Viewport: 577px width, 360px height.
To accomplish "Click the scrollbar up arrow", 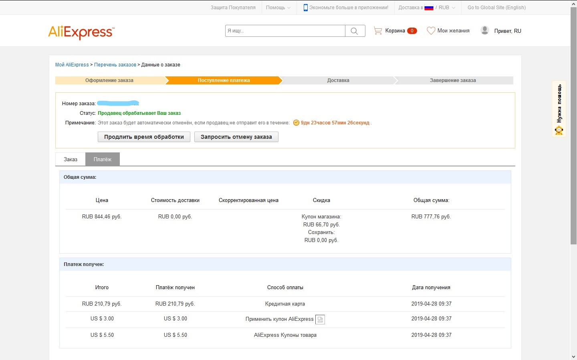I will tap(574, 3).
